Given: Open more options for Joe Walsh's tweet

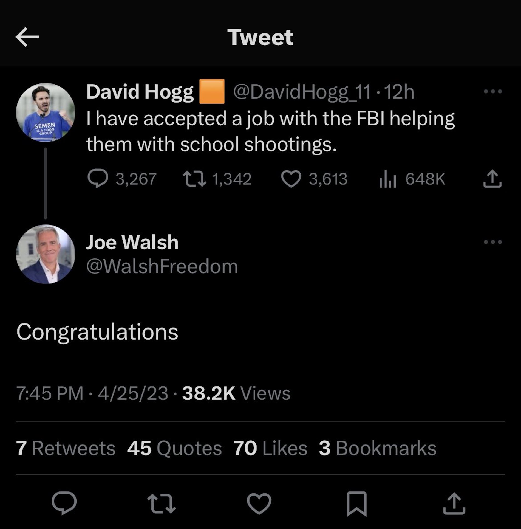Looking at the screenshot, I should coord(493,242).
